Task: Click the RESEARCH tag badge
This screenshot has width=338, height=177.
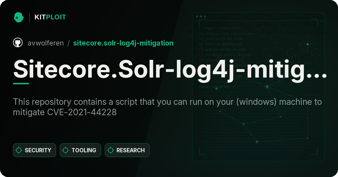Action: [x=127, y=150]
